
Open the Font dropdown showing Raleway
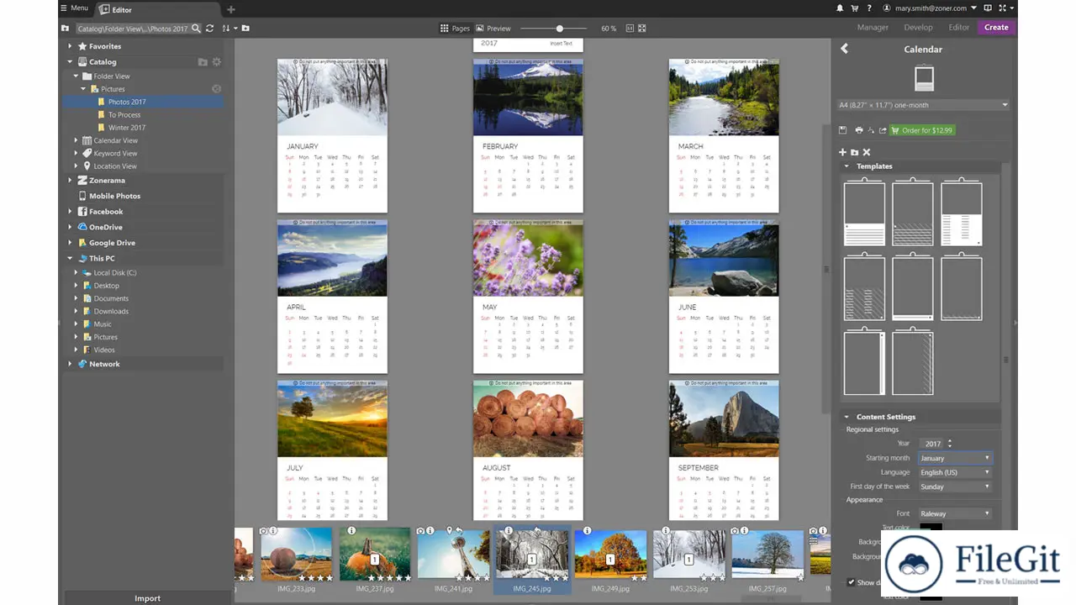coord(955,513)
